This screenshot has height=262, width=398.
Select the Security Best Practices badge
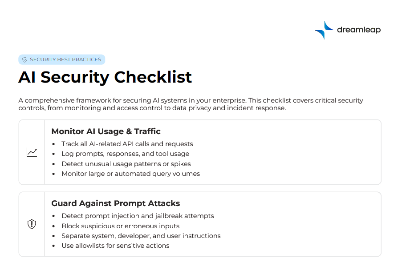(61, 60)
